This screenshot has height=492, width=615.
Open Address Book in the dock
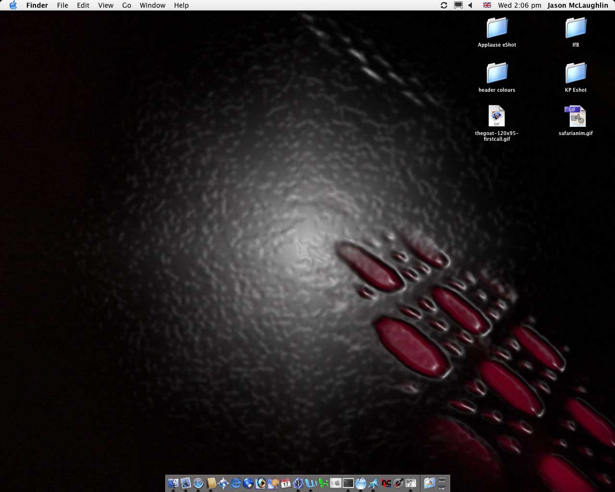(x=210, y=483)
